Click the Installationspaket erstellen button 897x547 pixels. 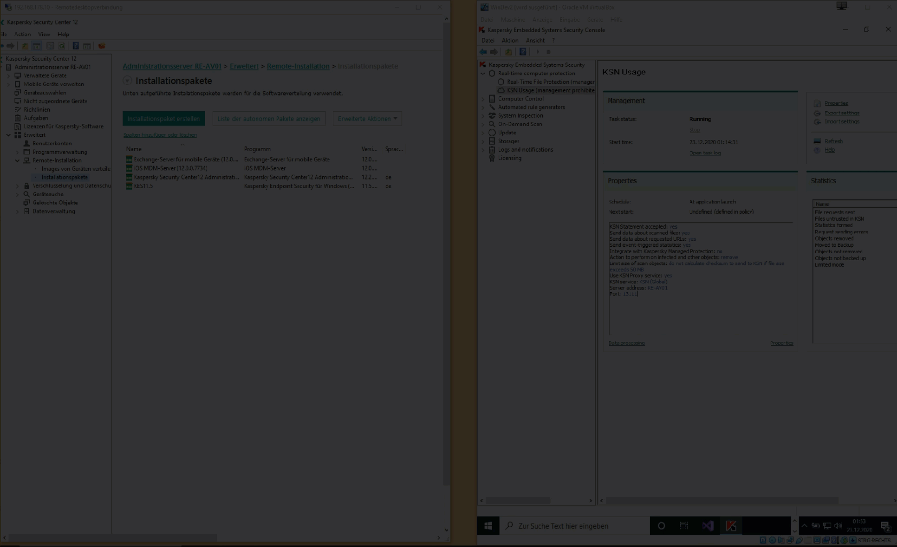(164, 119)
